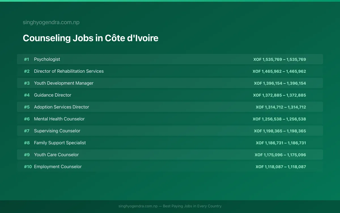Select Youth Care Counselor job title
The image size is (340, 213).
tap(56, 155)
